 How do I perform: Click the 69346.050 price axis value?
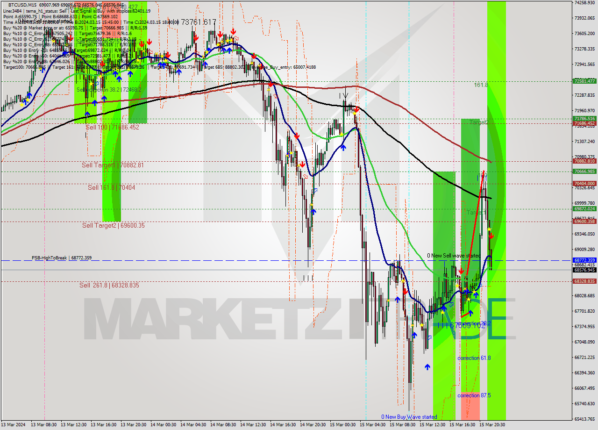tap(584, 234)
